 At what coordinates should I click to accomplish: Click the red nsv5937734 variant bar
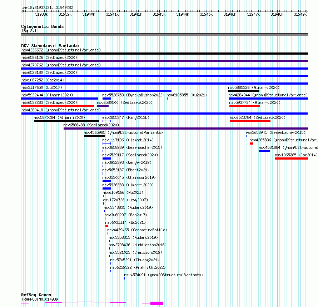point(245,106)
